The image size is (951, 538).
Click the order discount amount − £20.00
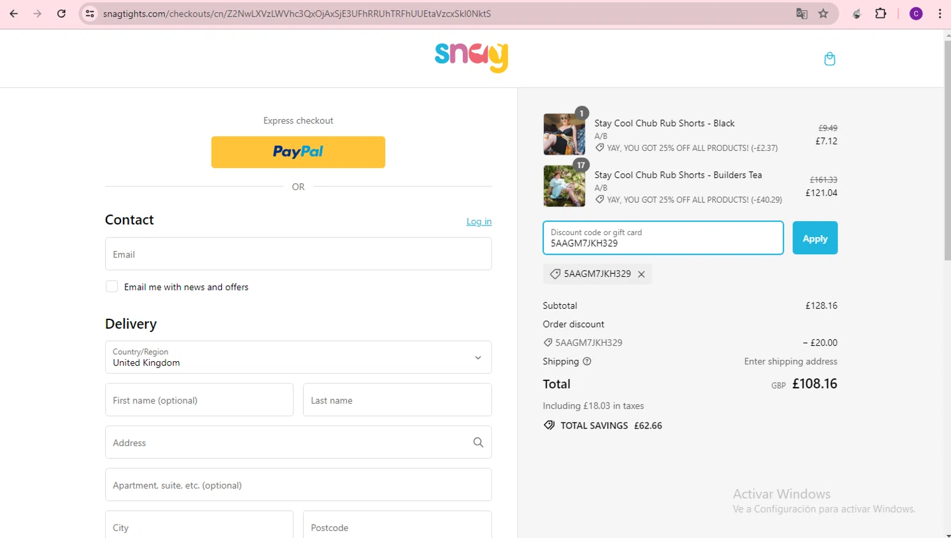coord(820,343)
